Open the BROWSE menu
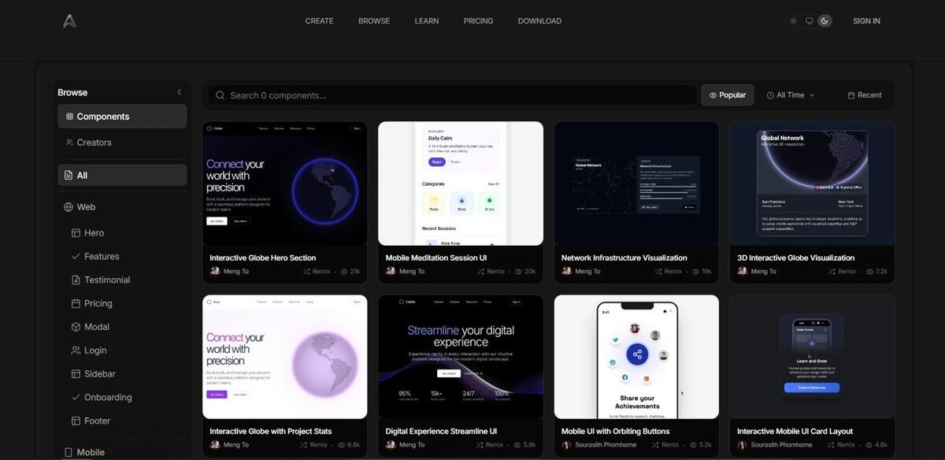The height and width of the screenshot is (460, 945). click(374, 21)
